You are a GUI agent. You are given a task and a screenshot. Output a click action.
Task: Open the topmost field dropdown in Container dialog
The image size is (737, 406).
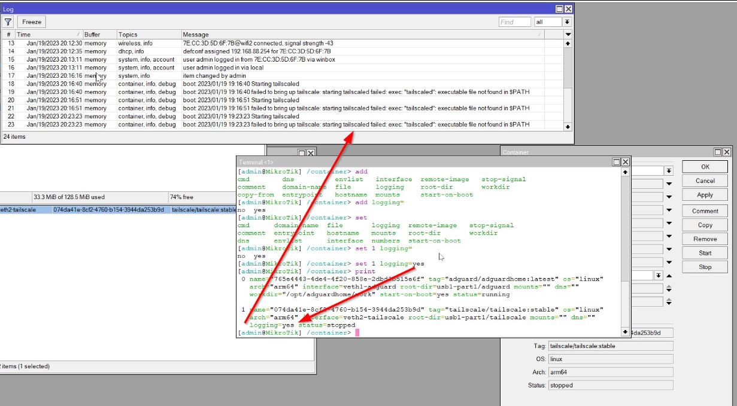[669, 171]
